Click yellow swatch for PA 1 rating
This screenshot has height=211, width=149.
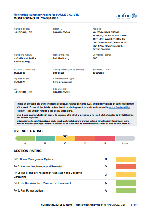[x=126, y=159]
